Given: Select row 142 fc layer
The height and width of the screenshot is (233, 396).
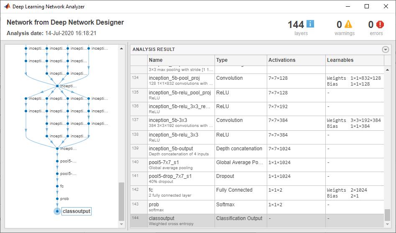Looking at the screenshot, I should click(x=257, y=193).
